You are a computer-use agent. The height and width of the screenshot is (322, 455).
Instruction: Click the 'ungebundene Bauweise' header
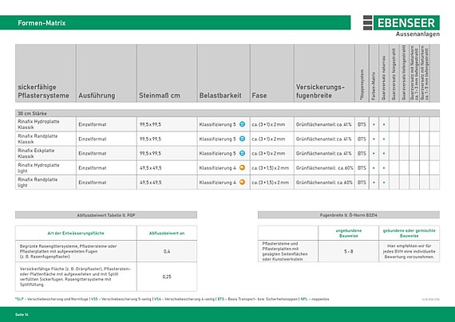click(x=349, y=233)
